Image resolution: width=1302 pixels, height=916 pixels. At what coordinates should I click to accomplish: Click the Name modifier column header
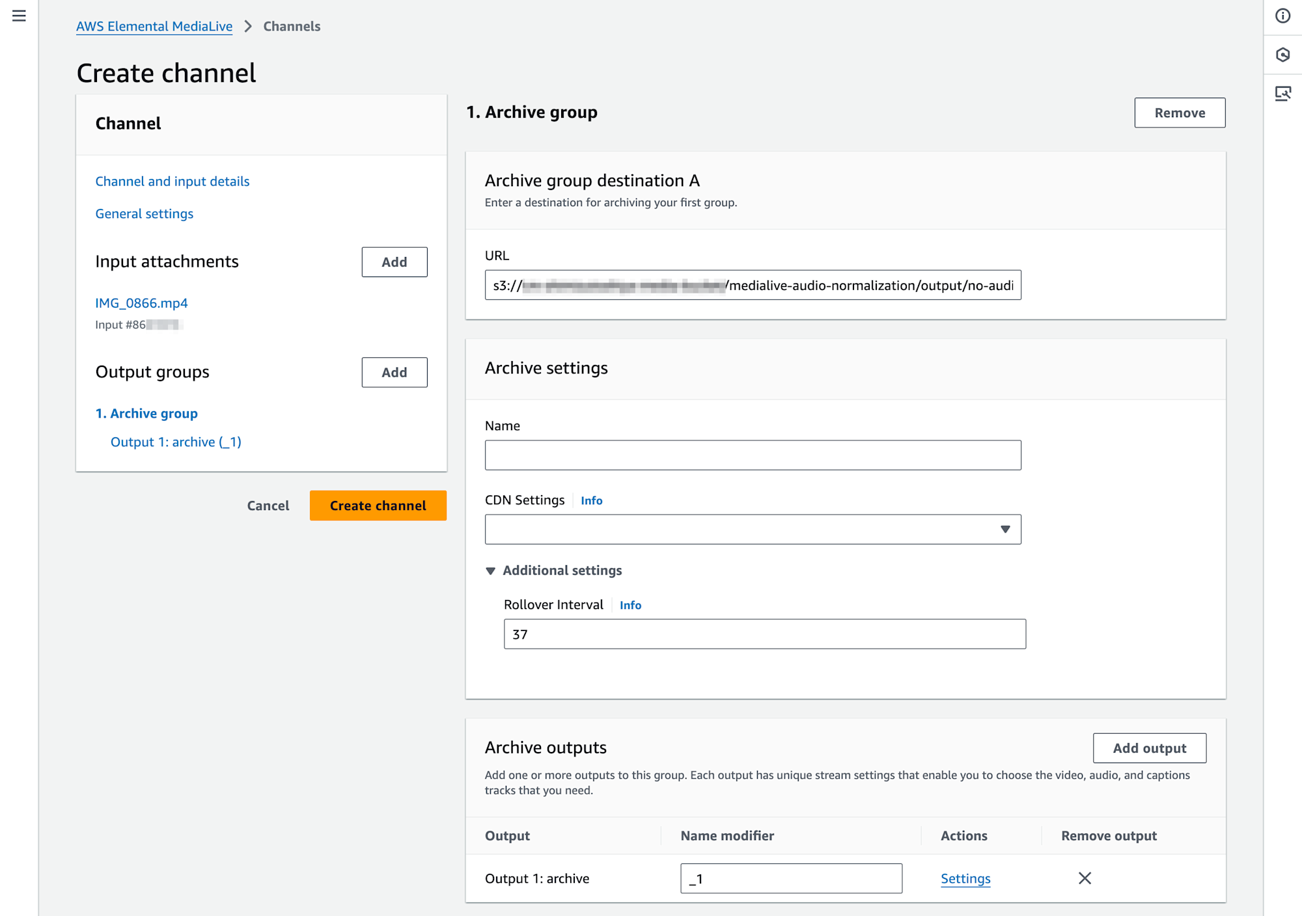(727, 836)
